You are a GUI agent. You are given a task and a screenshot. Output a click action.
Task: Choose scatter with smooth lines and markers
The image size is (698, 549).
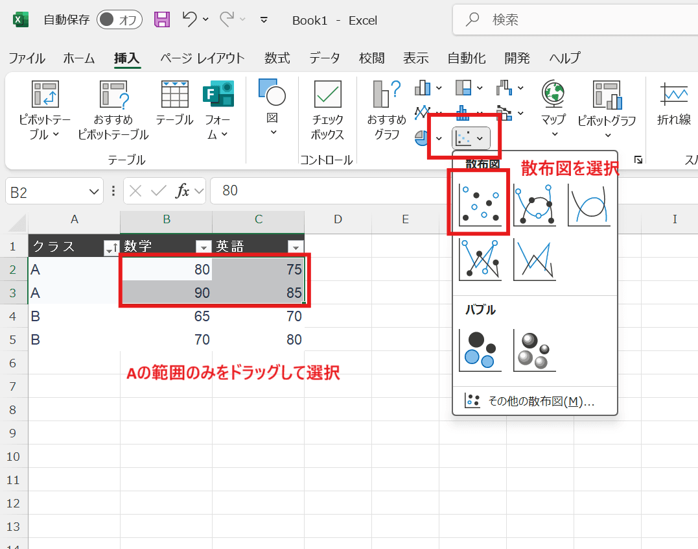(534, 204)
